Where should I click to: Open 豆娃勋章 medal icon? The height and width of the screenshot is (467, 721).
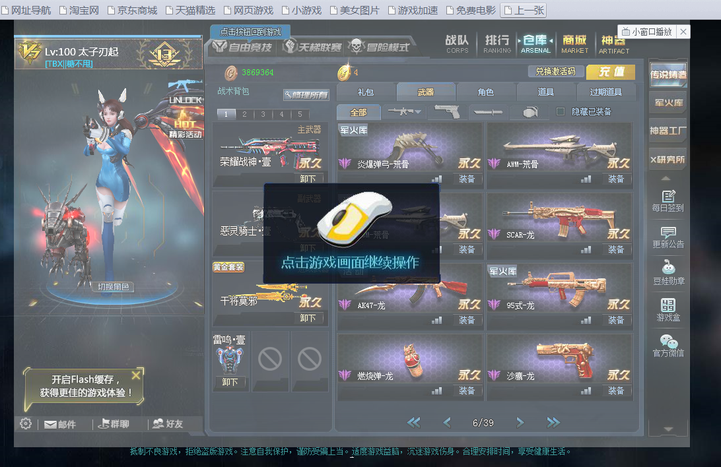(669, 273)
